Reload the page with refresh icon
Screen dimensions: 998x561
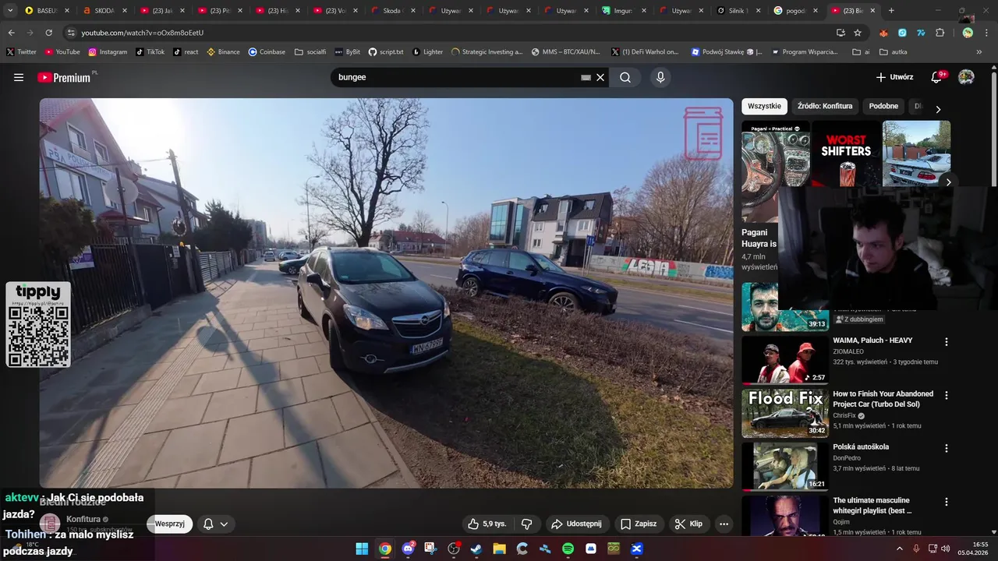pos(48,33)
